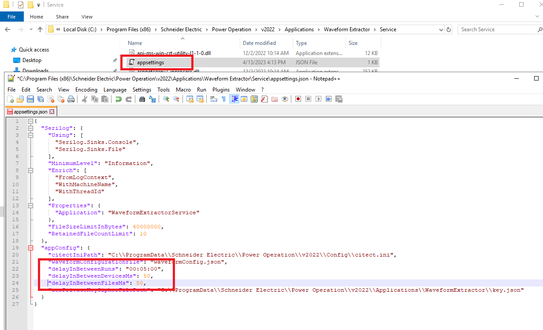Open the Explorer View ribbon tab

(x=87, y=17)
